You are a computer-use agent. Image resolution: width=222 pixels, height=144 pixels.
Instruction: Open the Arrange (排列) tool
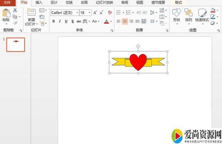(188, 13)
